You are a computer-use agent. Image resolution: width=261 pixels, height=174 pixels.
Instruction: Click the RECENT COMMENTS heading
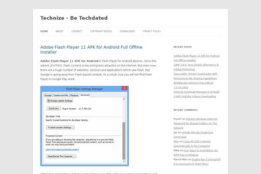(x=186, y=110)
